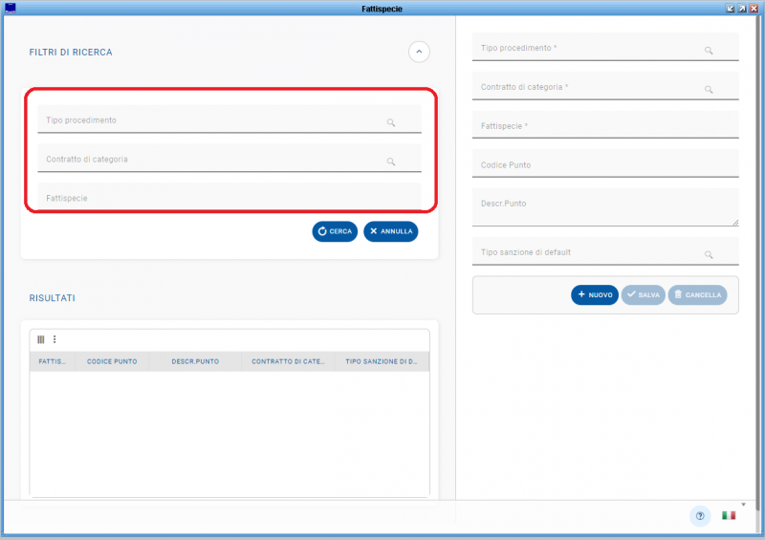Focus the filter Contratto di categoria field
The image size is (765, 540).
229,159
